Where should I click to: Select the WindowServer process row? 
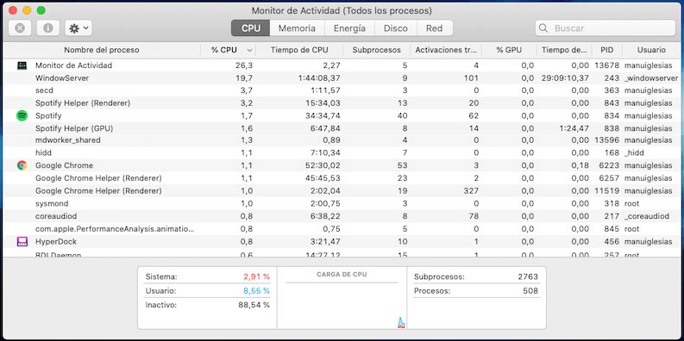point(342,78)
